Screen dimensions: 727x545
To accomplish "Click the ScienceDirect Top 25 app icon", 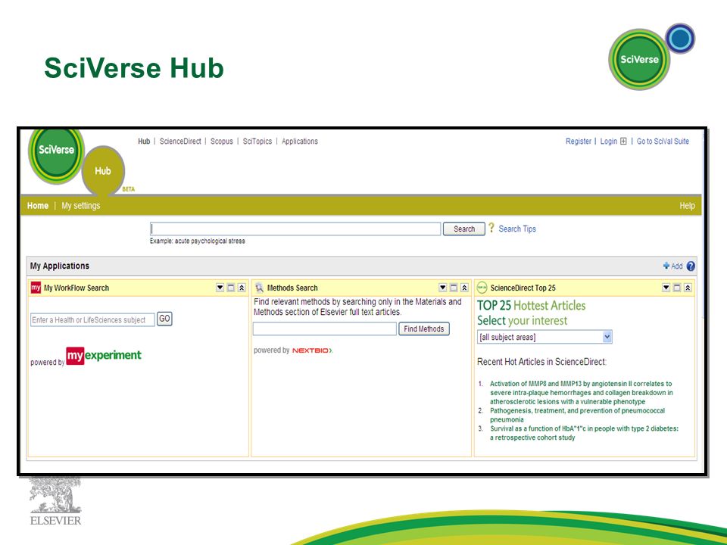I will point(482,288).
